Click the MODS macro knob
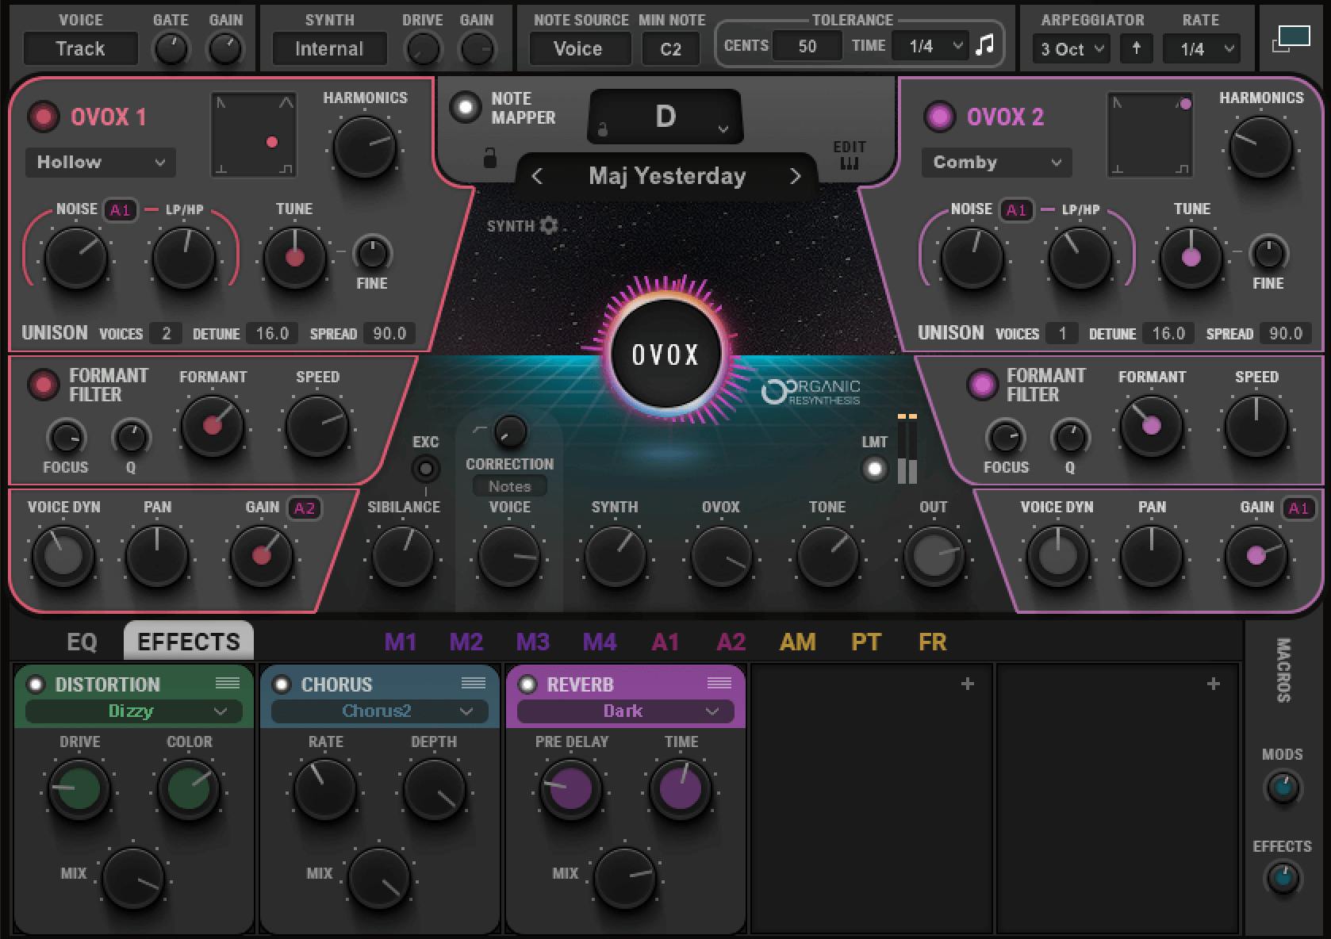1331x939 pixels. pyautogui.click(x=1282, y=788)
